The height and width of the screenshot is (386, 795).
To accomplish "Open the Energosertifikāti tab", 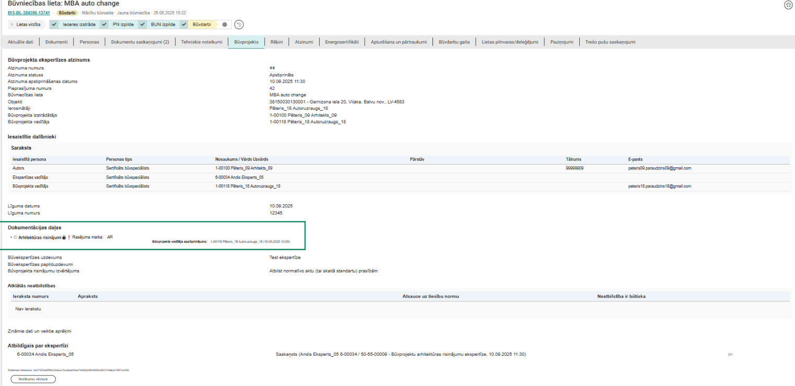I will (342, 42).
